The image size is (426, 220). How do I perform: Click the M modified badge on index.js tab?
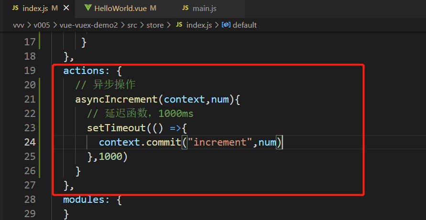pos(55,9)
